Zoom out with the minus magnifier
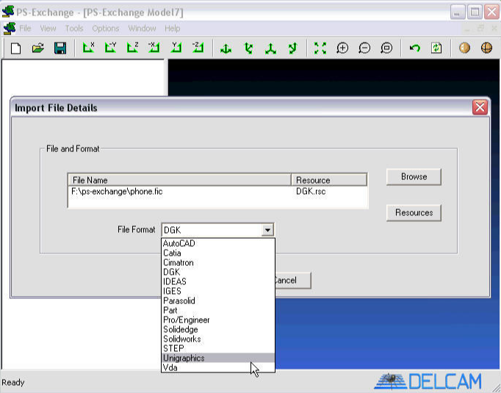 pyautogui.click(x=364, y=48)
